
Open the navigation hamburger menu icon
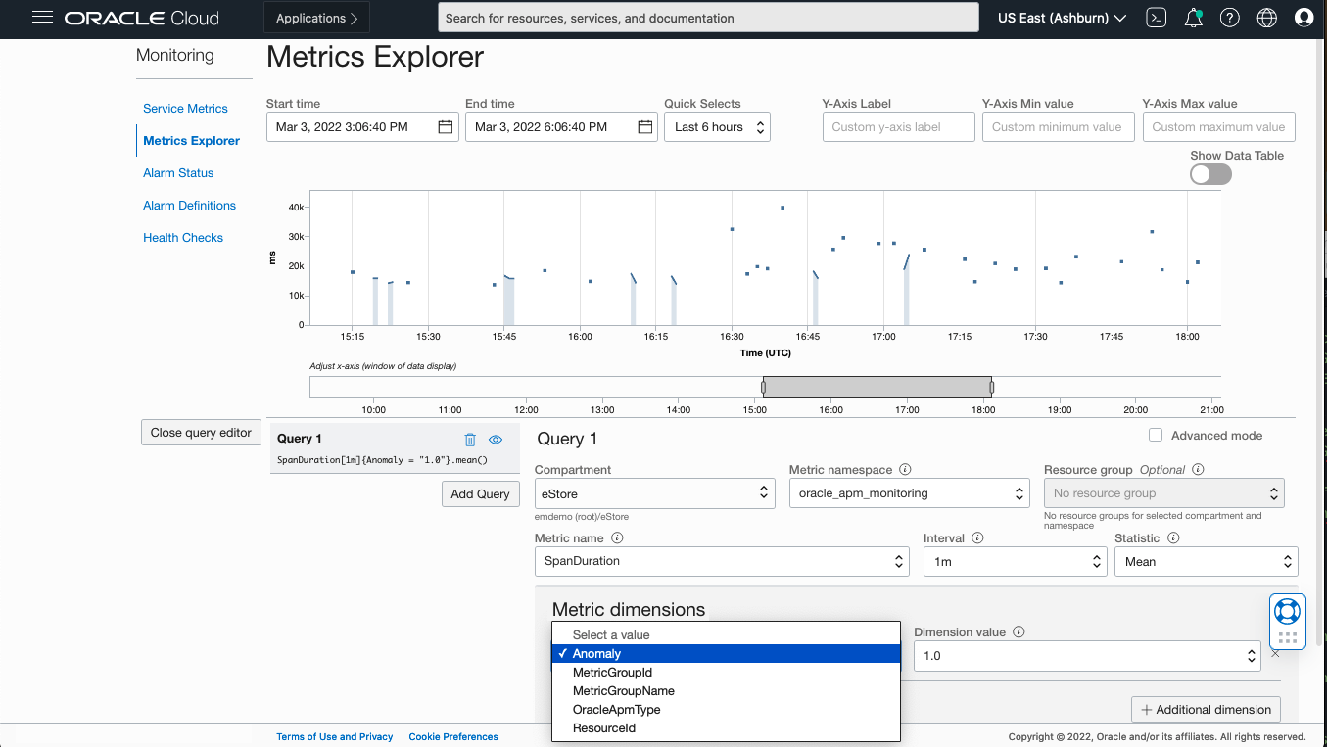(40, 17)
